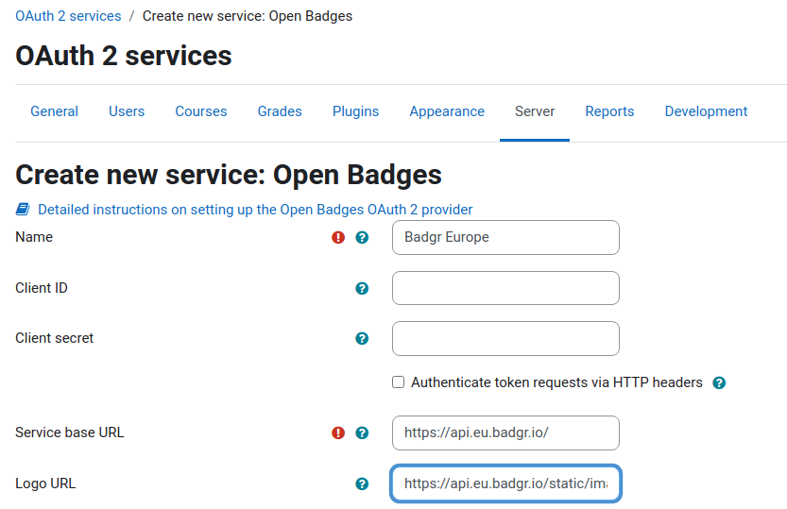Open the Plugins tab
Viewport: 787px width, 509px height.
(x=355, y=111)
